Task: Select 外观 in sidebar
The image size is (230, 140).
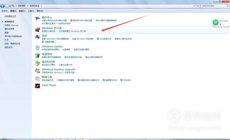Action: coord(6,40)
